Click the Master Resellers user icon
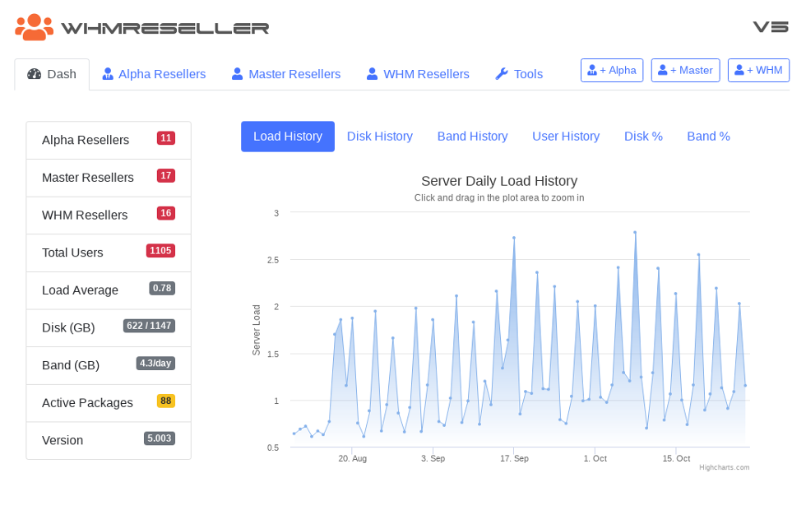 [238, 74]
